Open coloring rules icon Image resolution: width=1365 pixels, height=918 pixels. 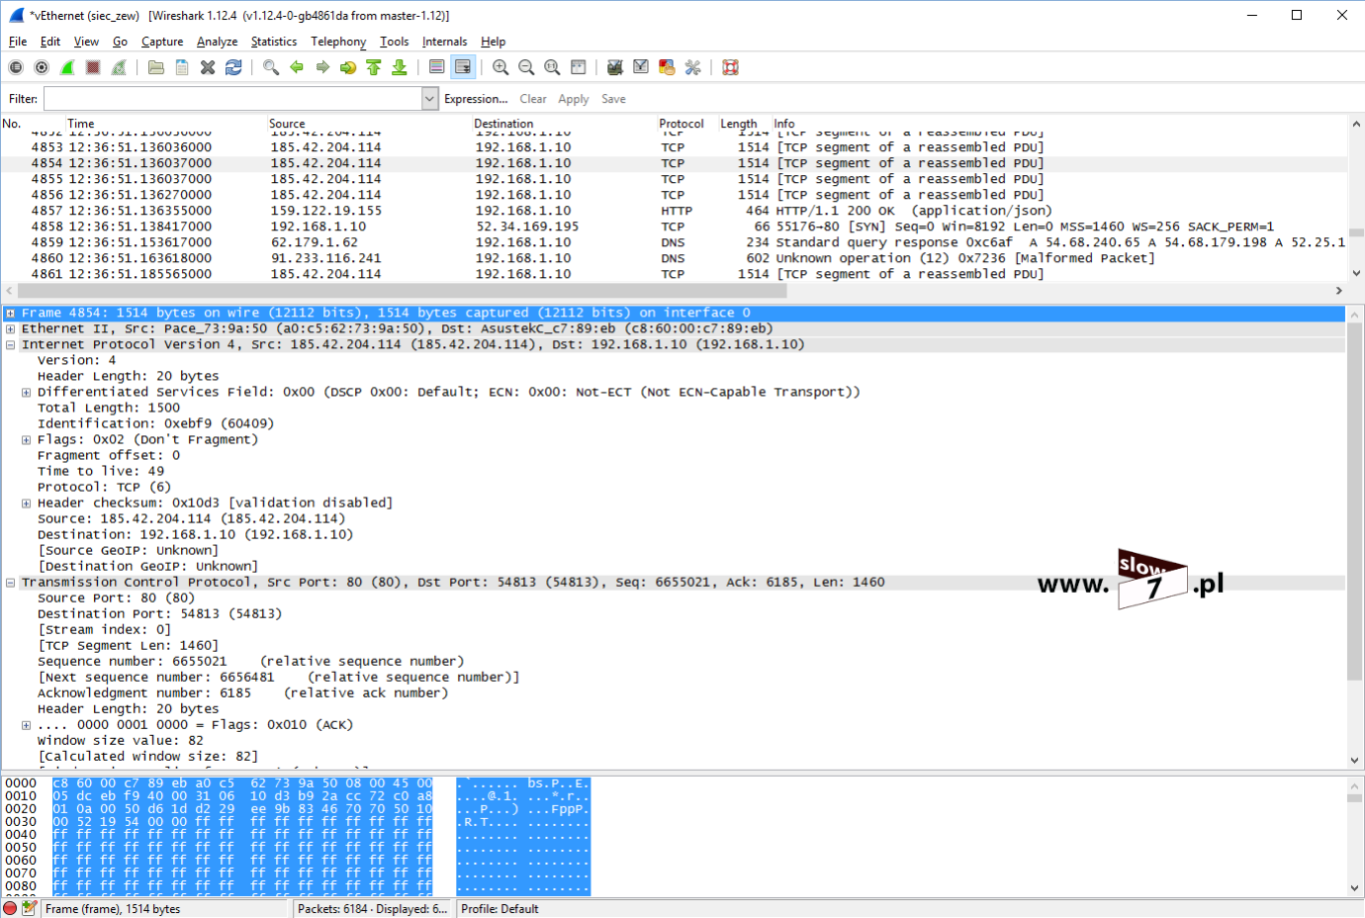tap(667, 67)
